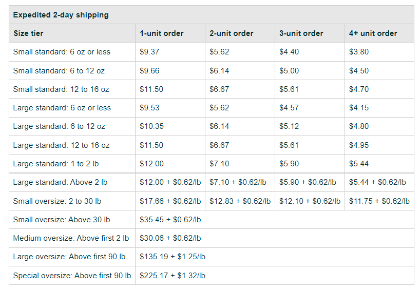Click the 1-unit order column header
This screenshot has height=289, width=420.
click(162, 33)
